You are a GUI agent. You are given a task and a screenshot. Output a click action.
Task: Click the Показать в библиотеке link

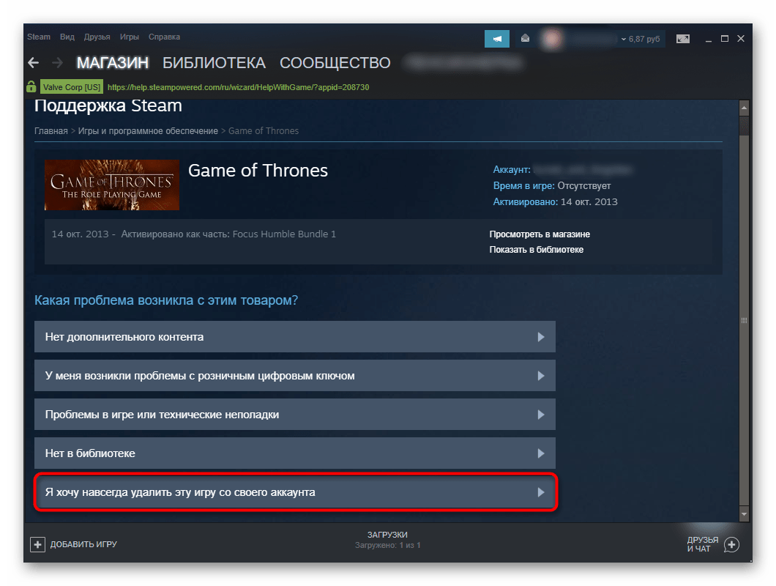537,250
